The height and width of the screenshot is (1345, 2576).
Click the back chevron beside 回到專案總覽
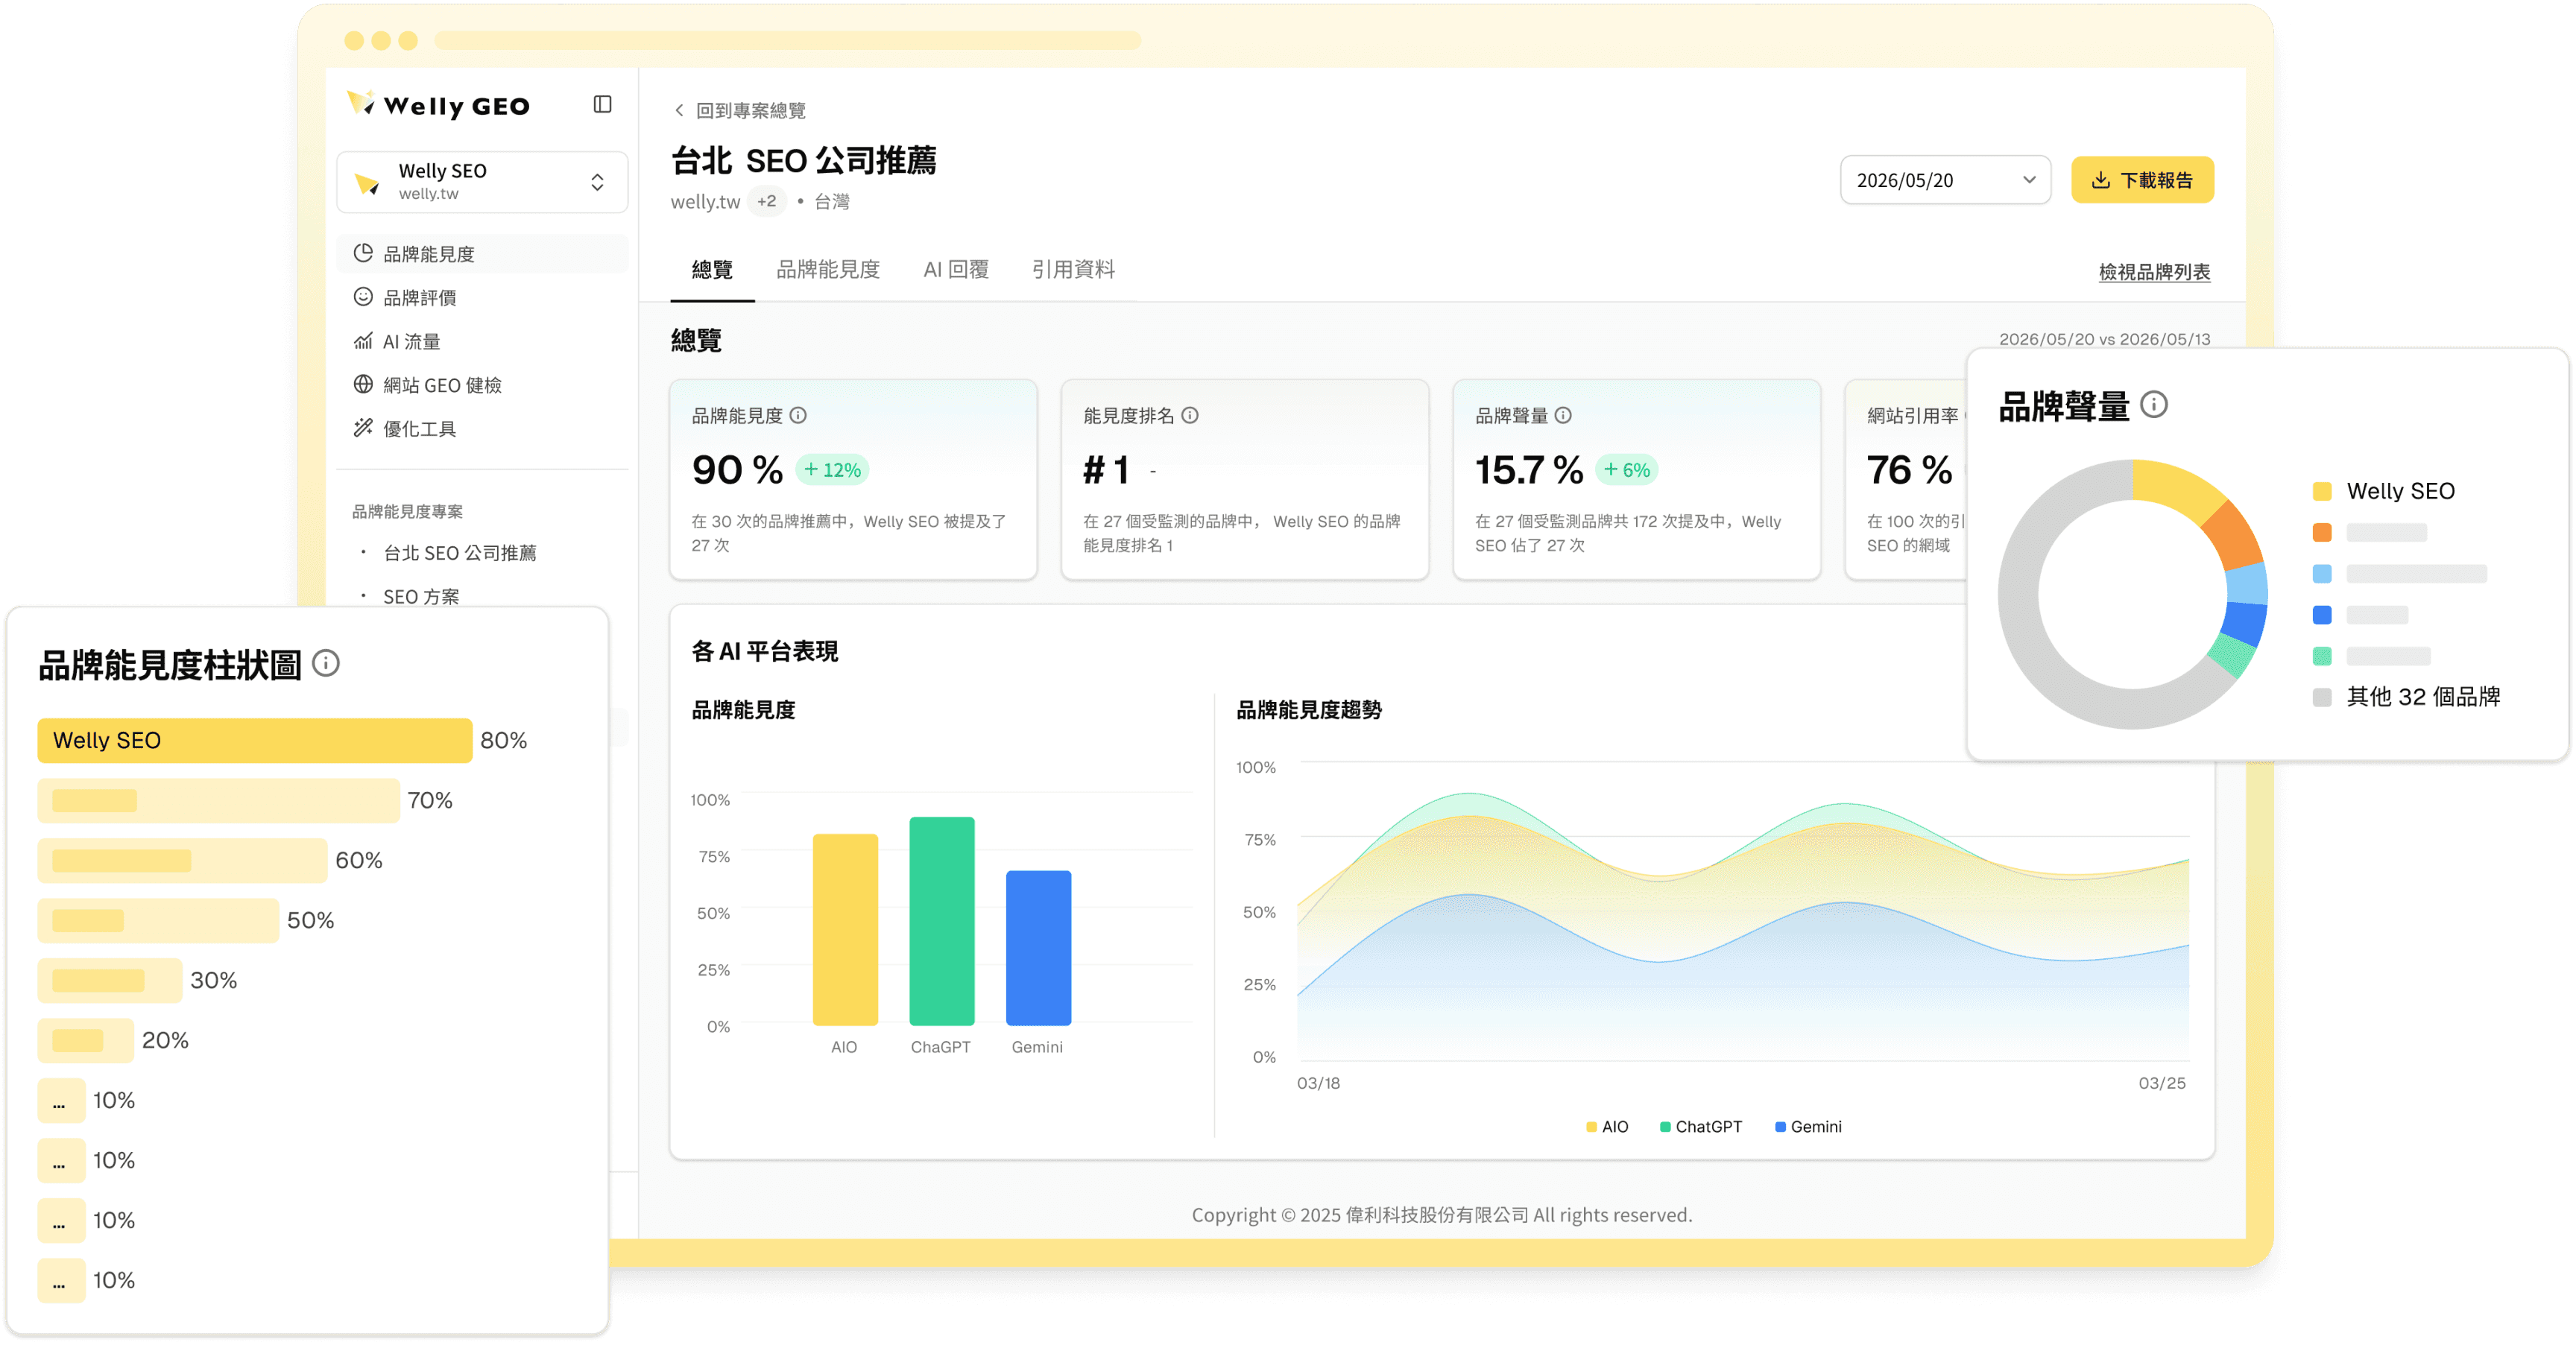679,110
